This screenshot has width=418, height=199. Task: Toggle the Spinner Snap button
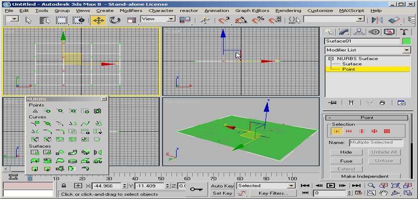pyautogui.click(x=275, y=20)
